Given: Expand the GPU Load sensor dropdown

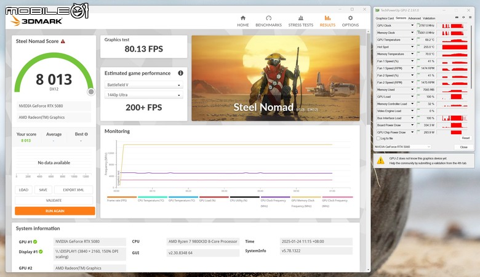Looking at the screenshot, I should (412, 97).
